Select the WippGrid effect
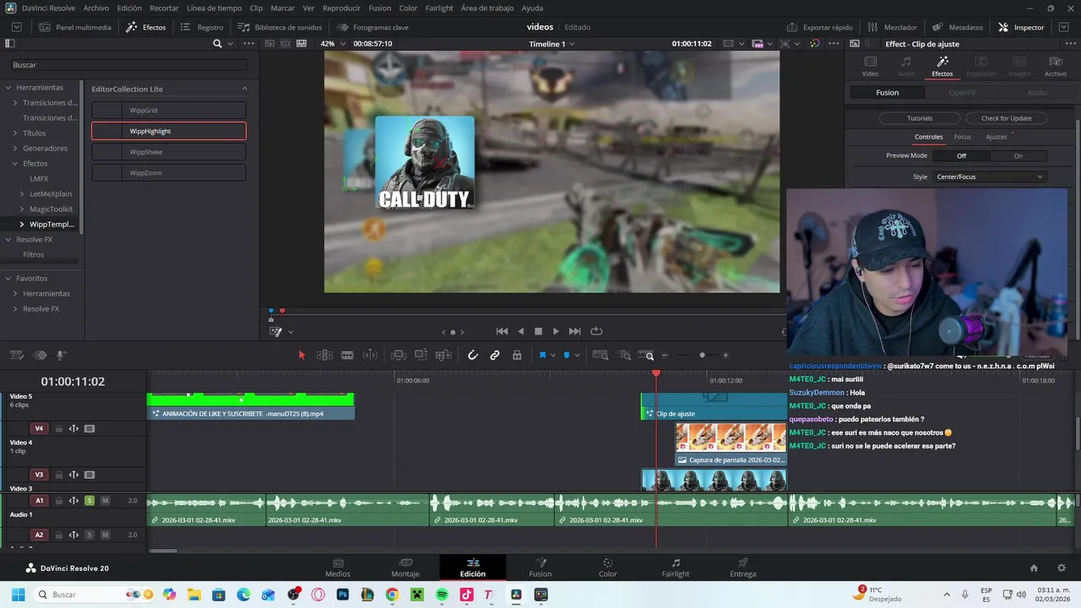Screen dimensions: 1081x608 [x=169, y=111]
